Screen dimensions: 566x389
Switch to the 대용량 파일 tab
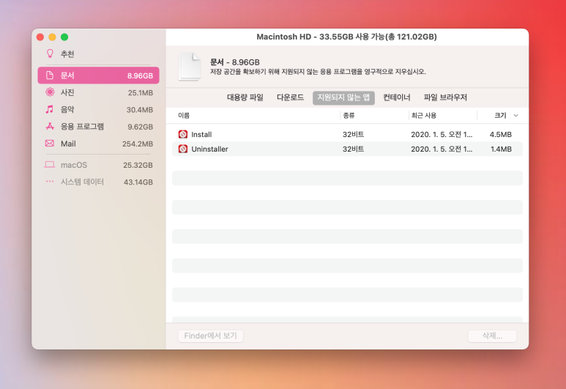pyautogui.click(x=245, y=97)
